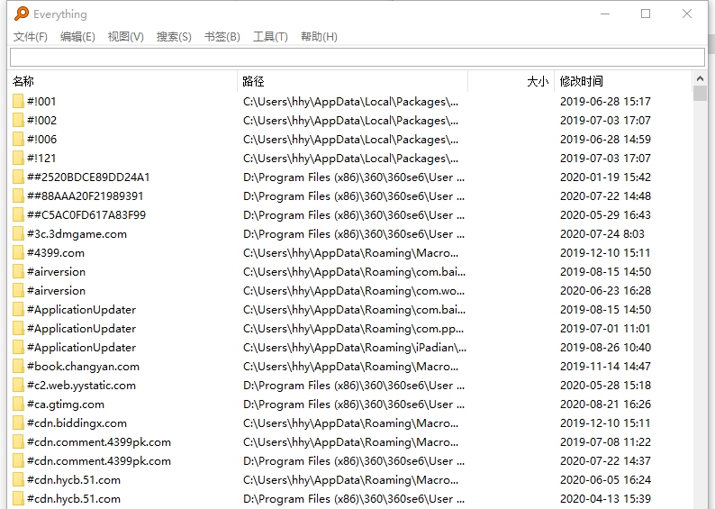
Task: Click the scrollbar up arrow
Action: click(x=700, y=78)
